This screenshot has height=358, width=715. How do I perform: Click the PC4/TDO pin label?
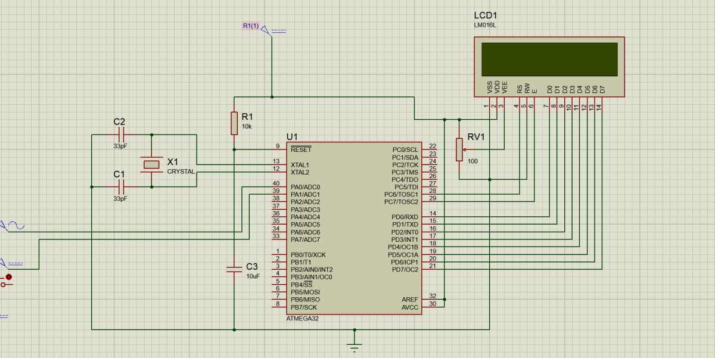pyautogui.click(x=405, y=179)
